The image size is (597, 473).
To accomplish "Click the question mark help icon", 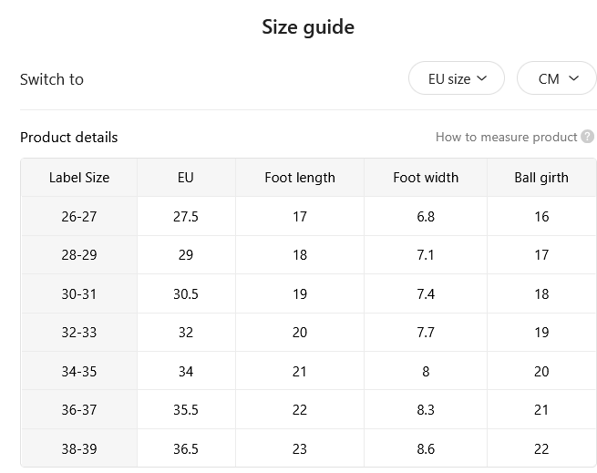I will coord(587,137).
